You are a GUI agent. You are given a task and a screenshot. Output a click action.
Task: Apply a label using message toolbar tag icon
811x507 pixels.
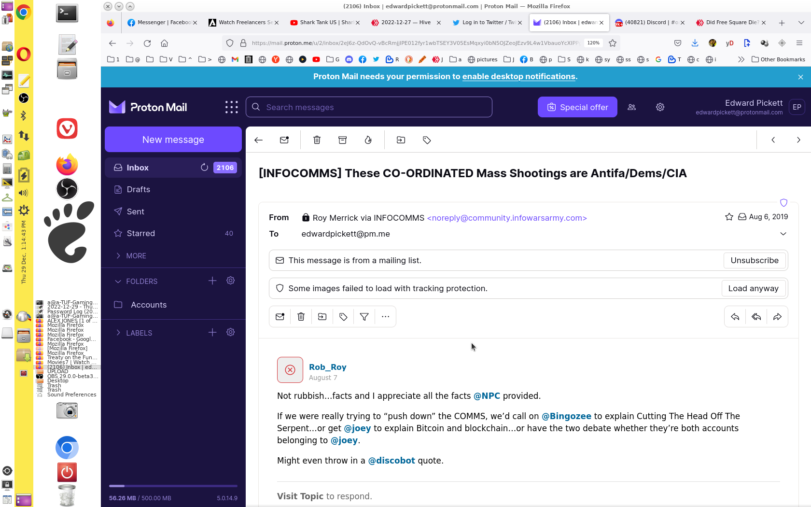[343, 317]
